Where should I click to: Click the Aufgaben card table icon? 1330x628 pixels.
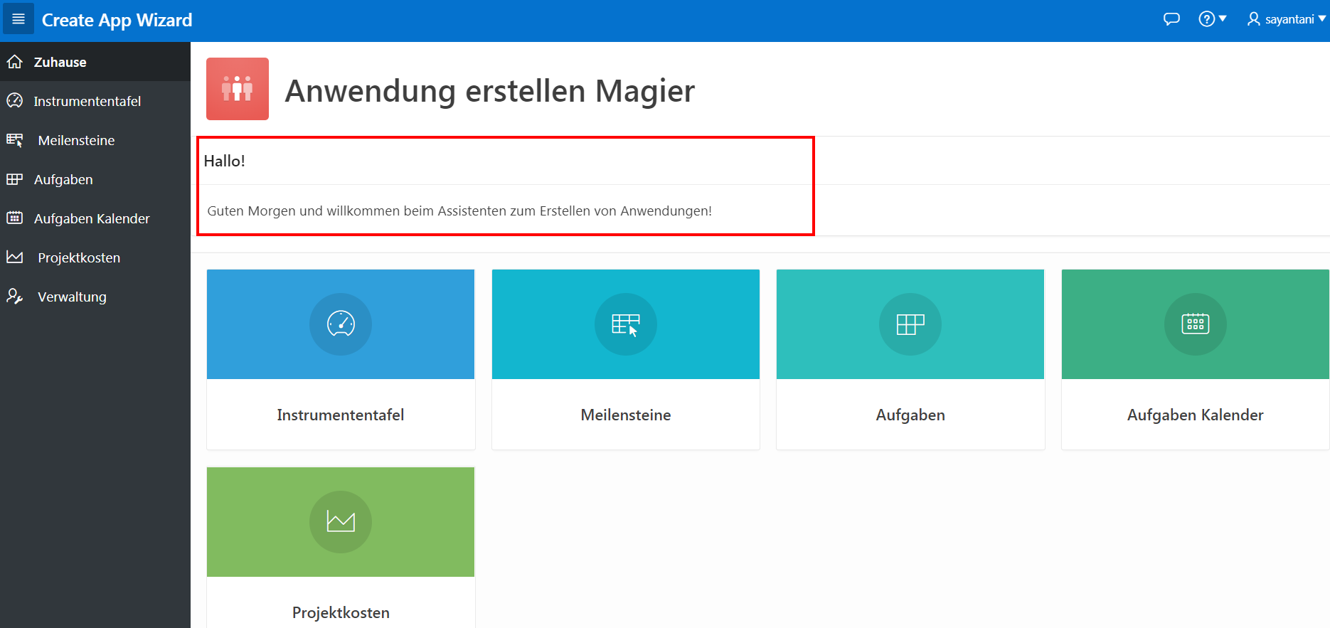click(x=910, y=324)
